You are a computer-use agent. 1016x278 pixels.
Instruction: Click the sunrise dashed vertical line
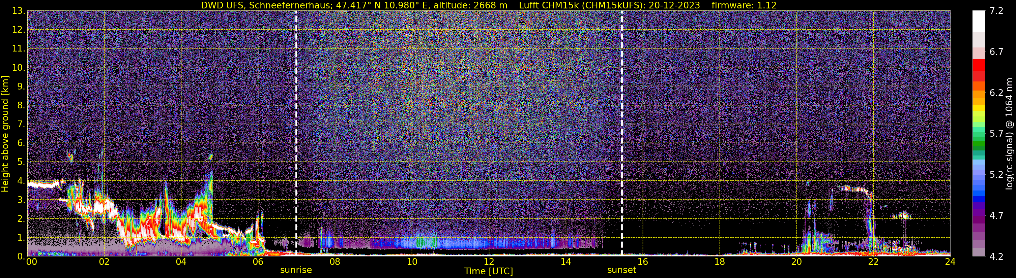296,133
